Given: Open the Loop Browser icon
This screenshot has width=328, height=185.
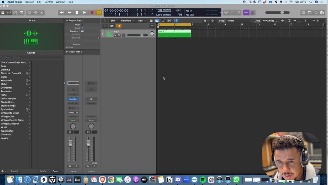Looking at the screenshot, I should (x=316, y=12).
